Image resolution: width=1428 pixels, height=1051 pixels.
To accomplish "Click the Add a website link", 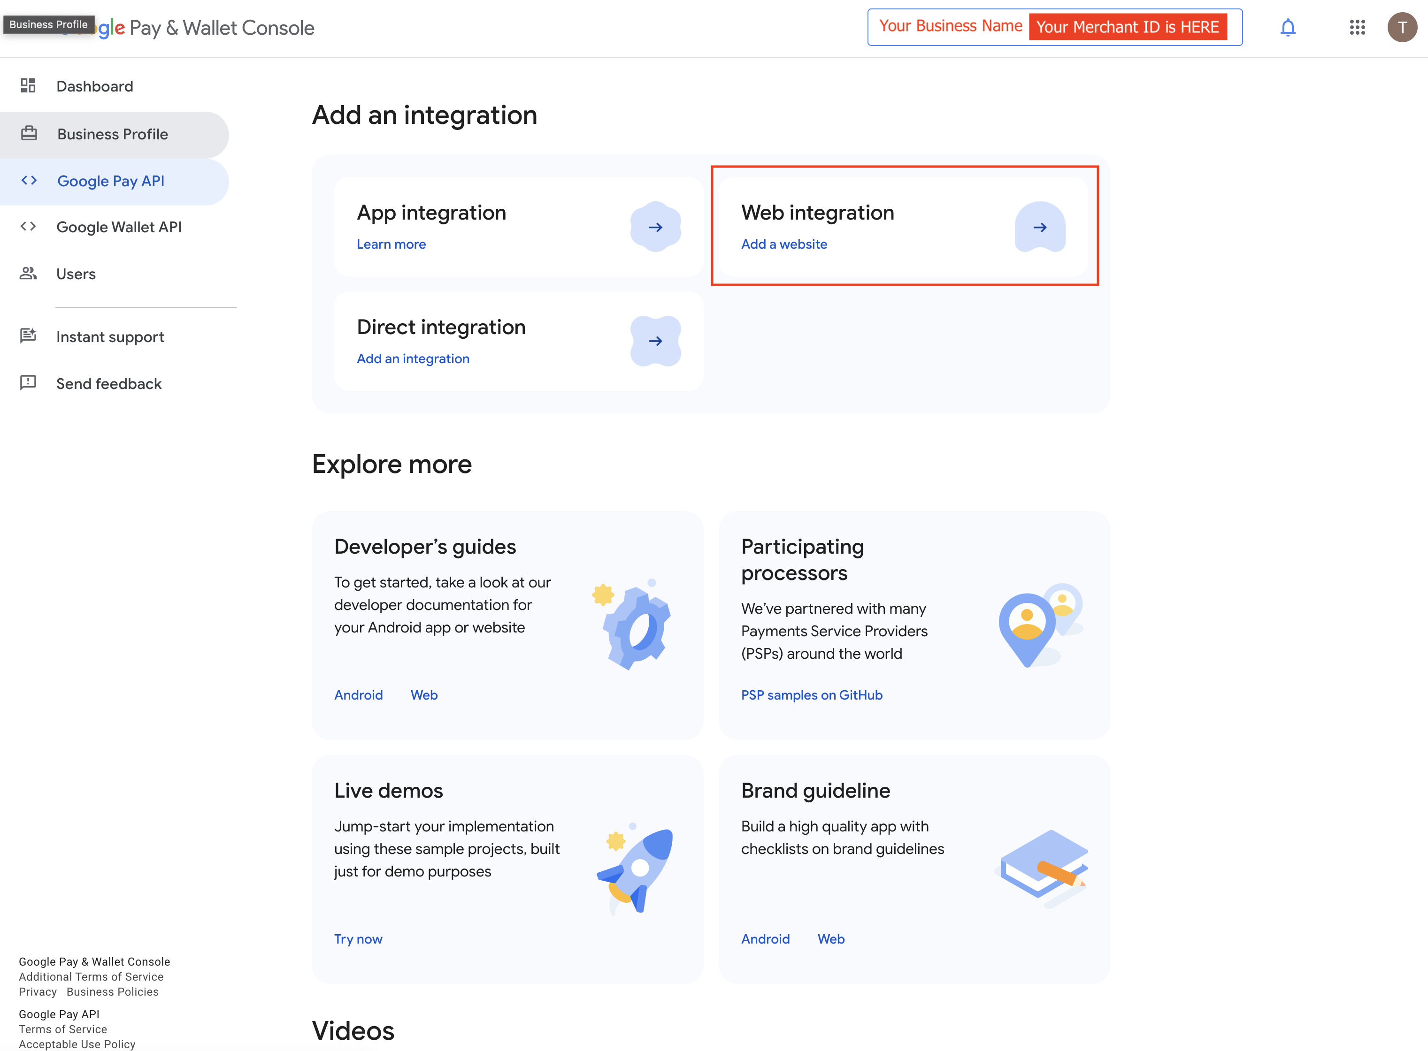I will 783,244.
